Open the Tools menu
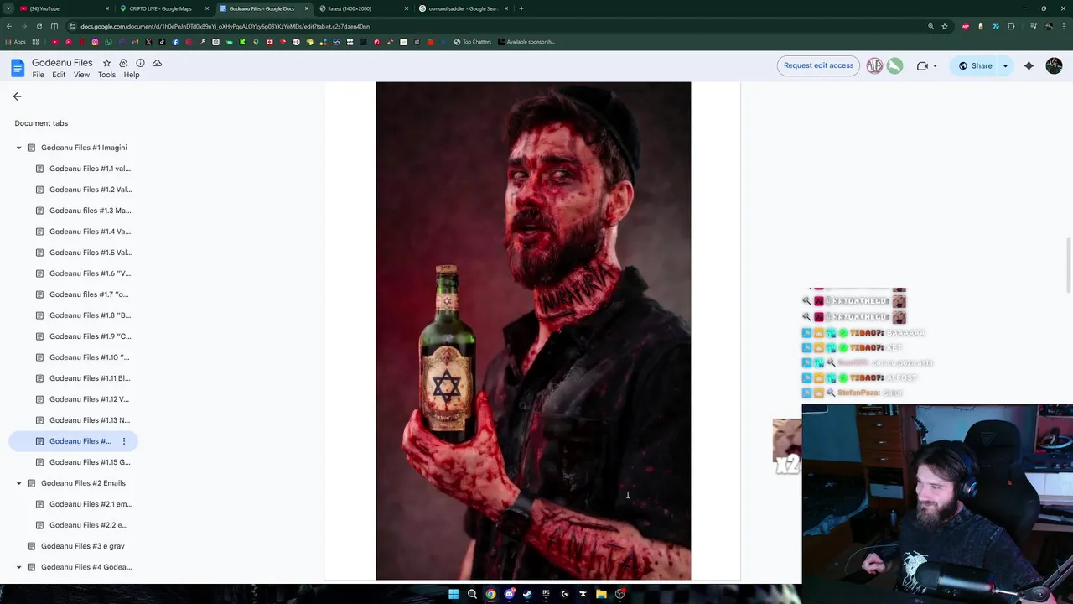 click(106, 75)
